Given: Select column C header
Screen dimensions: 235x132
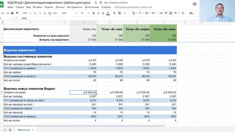Looking at the screenshot, I should (83, 22).
